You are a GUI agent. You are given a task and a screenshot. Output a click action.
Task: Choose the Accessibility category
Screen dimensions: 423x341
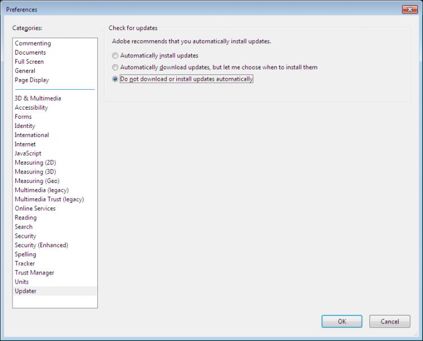(31, 107)
